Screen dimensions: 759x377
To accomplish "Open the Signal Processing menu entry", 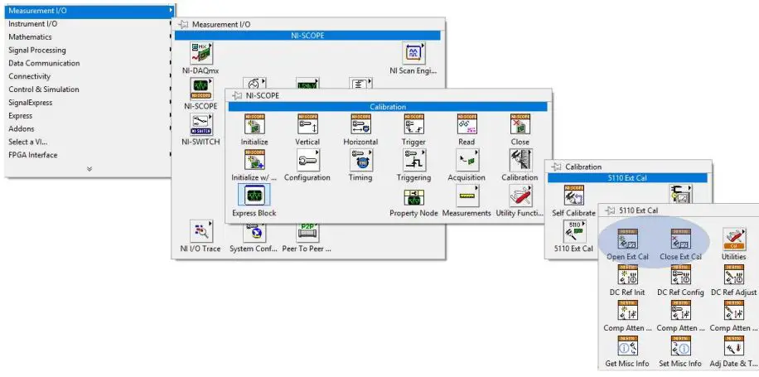I will 37,51.
